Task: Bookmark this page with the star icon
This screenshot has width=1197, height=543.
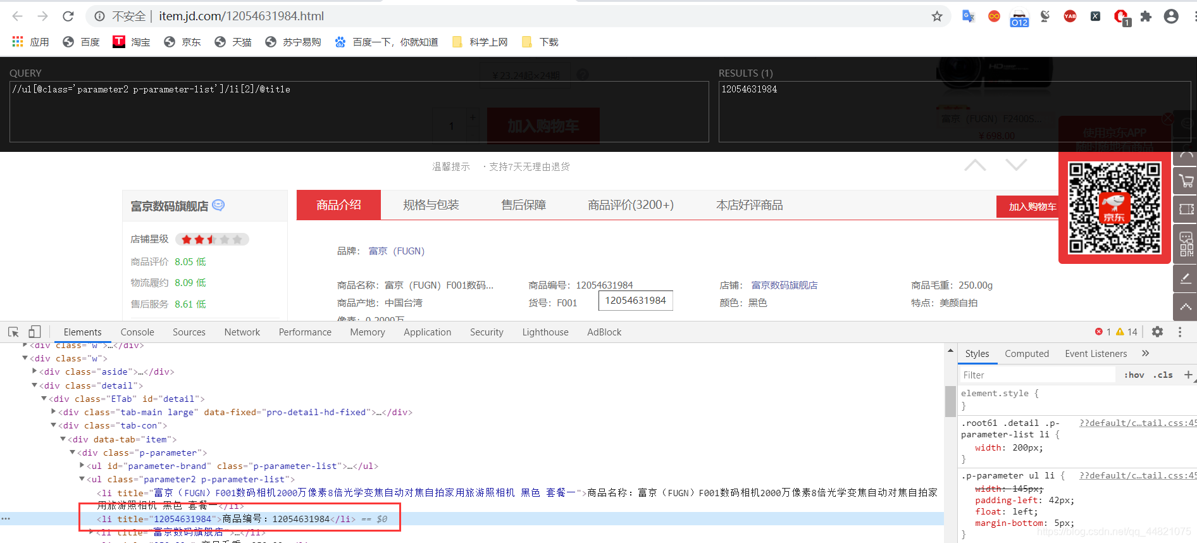Action: tap(937, 16)
